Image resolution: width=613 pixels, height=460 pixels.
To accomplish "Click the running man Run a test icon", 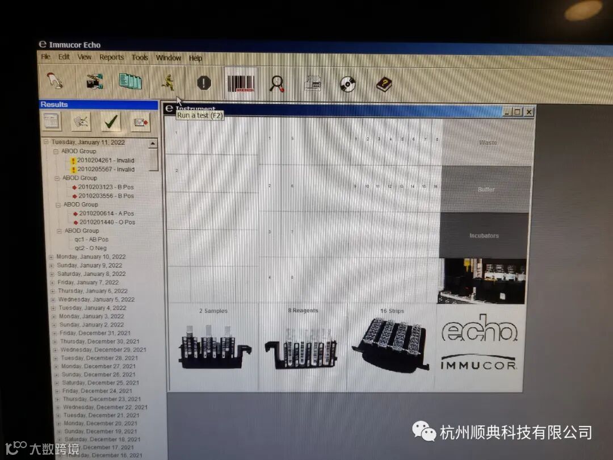I will [167, 82].
